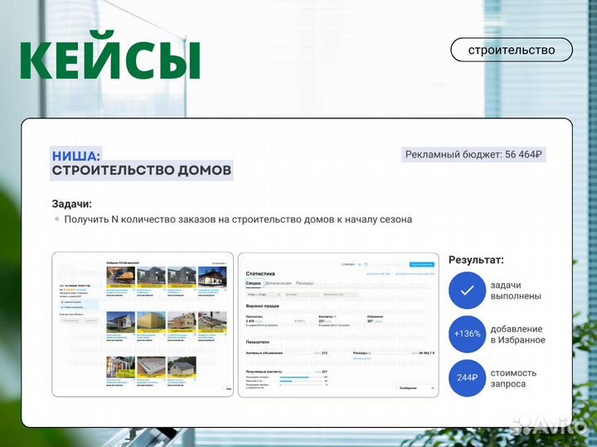This screenshot has width=597, height=447.
Task: Click the rightmost blue link beside Статистика
Action: tap(415, 274)
